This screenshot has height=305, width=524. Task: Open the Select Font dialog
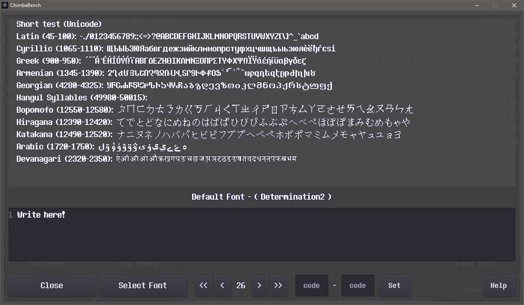tap(143, 285)
